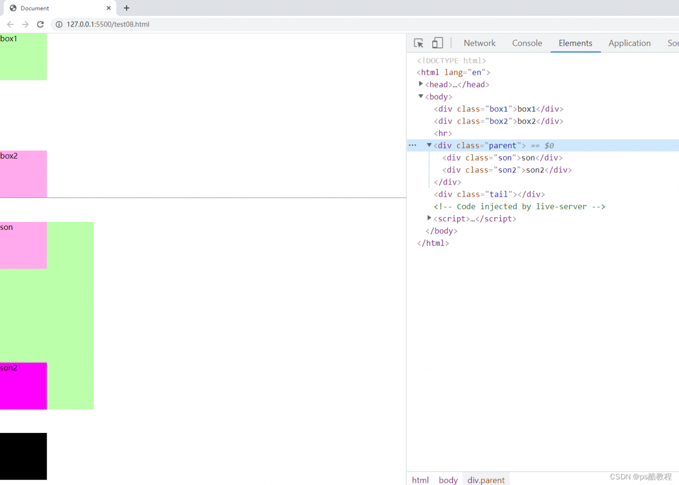The width and height of the screenshot is (679, 485).
Task: Open the Console tab
Action: tap(527, 43)
